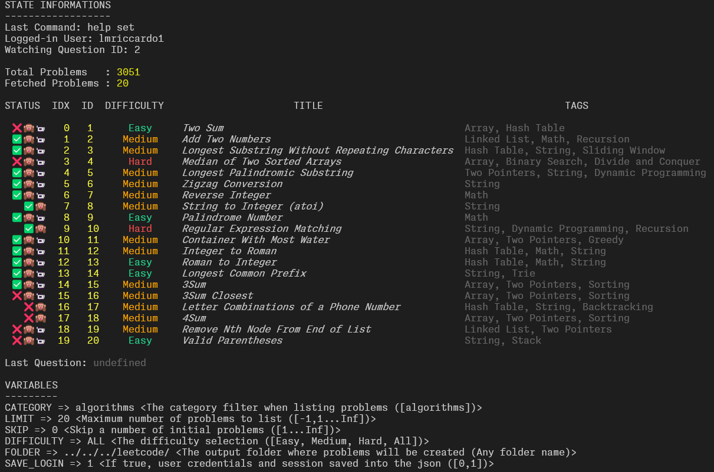Click the 'DIFFICULTY => ALL' variable line

pos(217,441)
